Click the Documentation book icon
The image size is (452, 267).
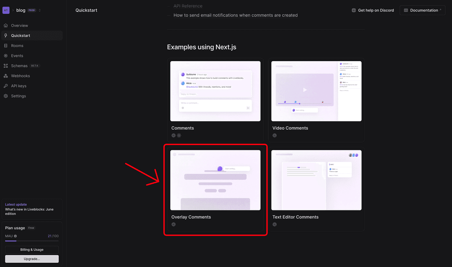point(406,10)
